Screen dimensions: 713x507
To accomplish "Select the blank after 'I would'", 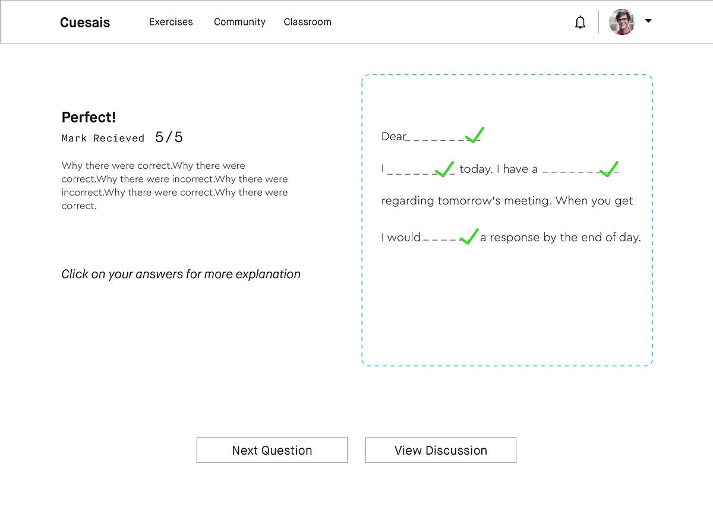I will coord(440,239).
